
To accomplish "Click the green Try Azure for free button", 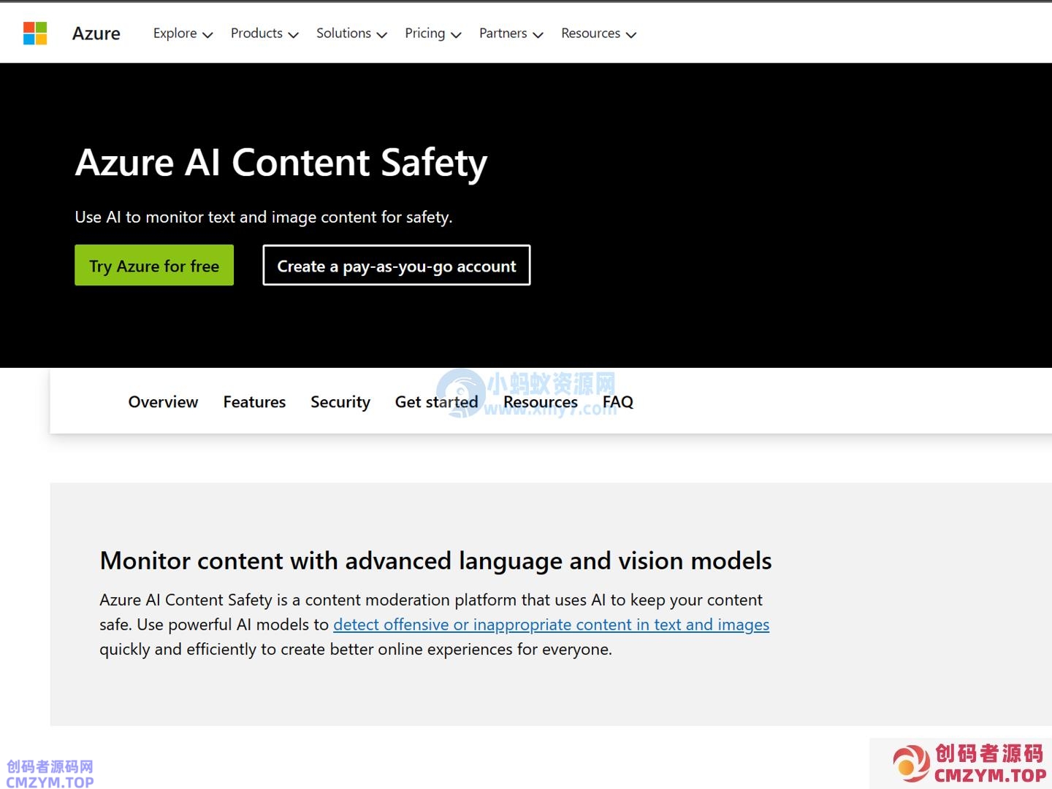I will pos(154,266).
